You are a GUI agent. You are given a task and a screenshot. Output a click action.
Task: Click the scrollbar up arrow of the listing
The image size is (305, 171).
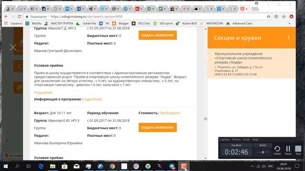[x=205, y=29]
